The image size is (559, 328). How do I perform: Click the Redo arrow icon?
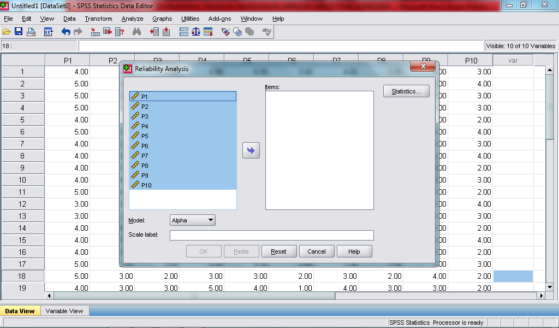[x=78, y=32]
